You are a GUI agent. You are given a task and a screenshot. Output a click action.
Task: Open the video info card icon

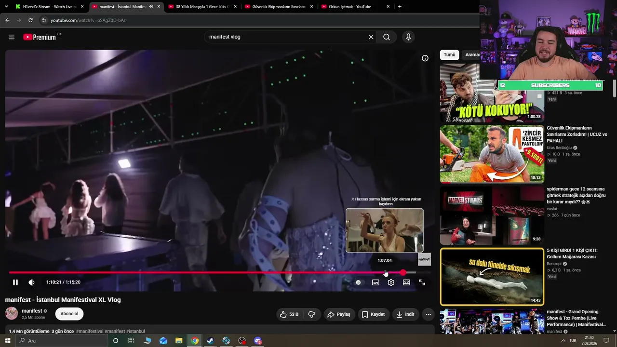click(x=425, y=58)
